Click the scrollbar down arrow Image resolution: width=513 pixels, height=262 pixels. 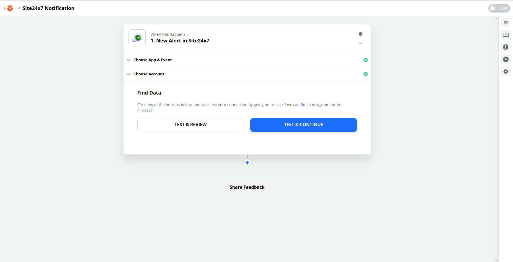pos(496,260)
